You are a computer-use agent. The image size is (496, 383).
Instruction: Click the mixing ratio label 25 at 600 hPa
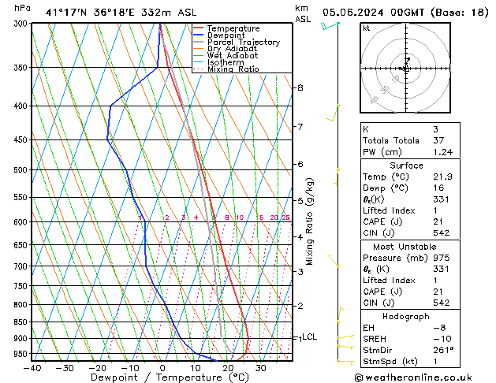[x=285, y=218]
